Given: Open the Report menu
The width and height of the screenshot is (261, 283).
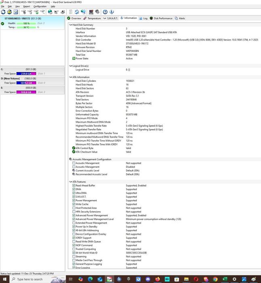Looking at the screenshot, I should (x=27, y=6).
